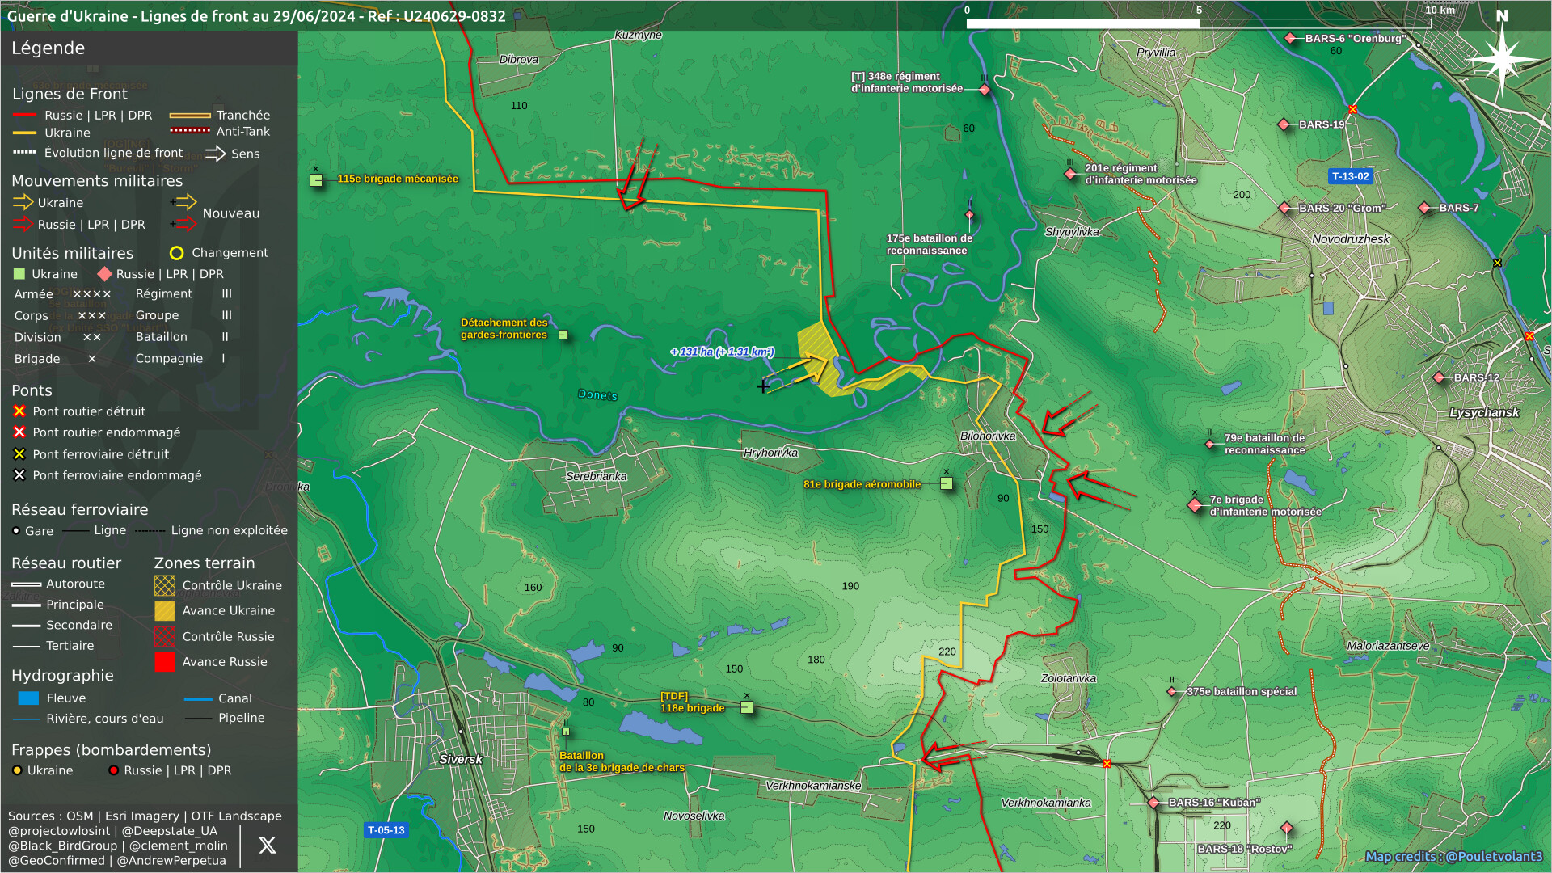Screen dimensions: 1552x873
Task: Click the 7e brigade d'infanterie motorisée diamond
Action: (1195, 505)
